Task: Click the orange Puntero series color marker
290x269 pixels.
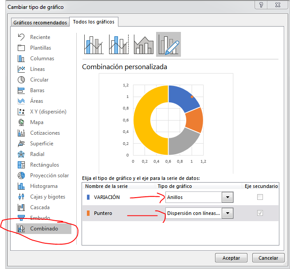Action: pos(88,213)
